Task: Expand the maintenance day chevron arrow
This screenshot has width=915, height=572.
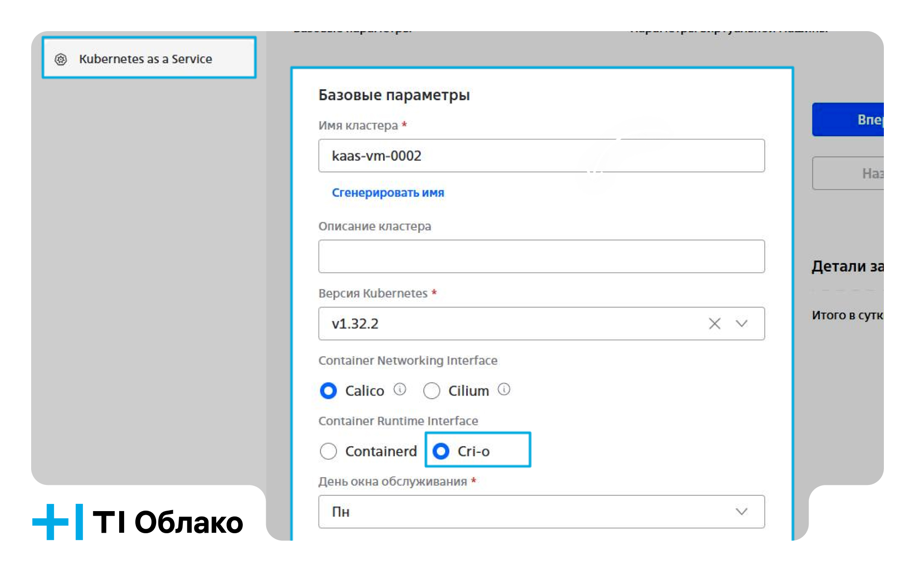Action: point(742,512)
